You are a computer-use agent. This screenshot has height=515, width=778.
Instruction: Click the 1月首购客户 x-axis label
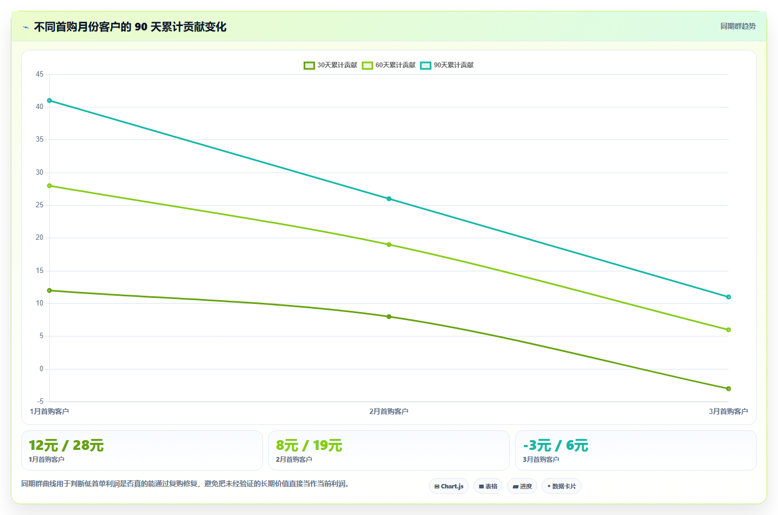(49, 411)
